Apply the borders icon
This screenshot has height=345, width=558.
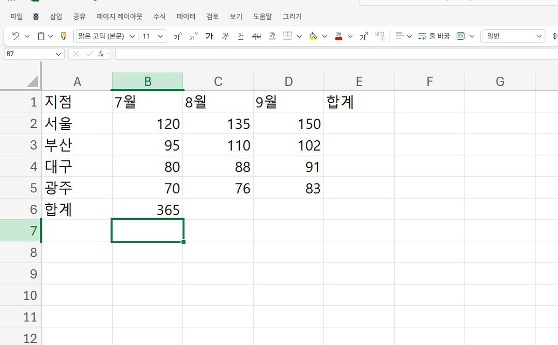(288, 36)
